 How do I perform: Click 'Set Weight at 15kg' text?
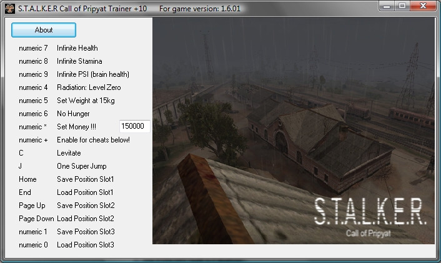[86, 101]
